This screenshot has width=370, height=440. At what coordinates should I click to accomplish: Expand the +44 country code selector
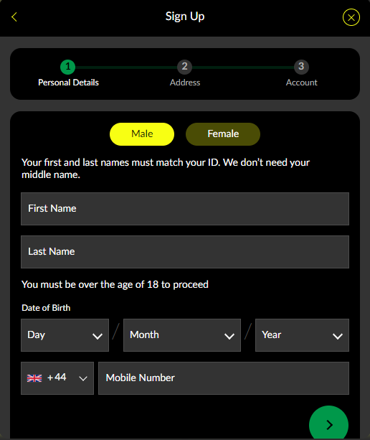(x=57, y=378)
